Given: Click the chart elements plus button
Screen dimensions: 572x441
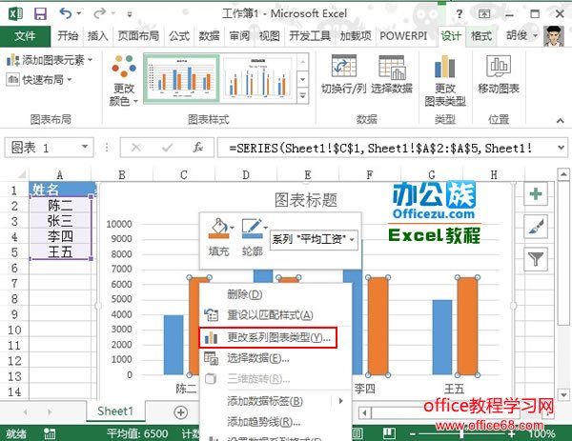Looking at the screenshot, I should [x=536, y=194].
